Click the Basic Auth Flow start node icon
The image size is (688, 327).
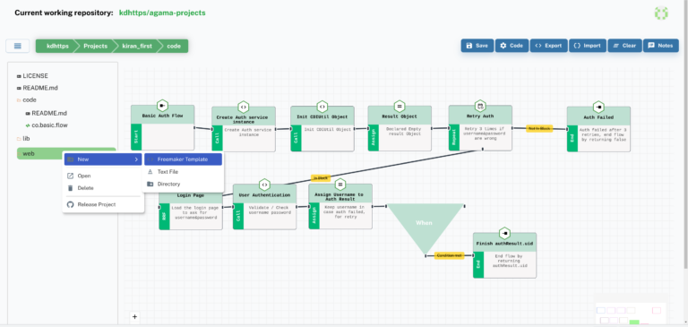coord(162,106)
